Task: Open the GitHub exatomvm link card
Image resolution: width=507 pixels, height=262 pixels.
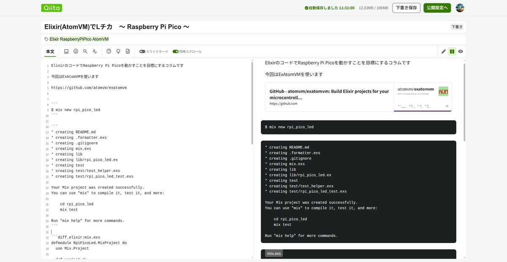Action: (x=358, y=97)
